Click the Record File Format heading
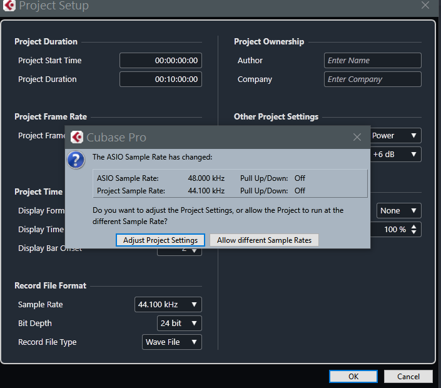 [50, 285]
